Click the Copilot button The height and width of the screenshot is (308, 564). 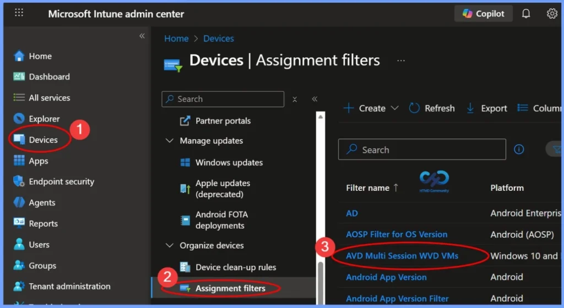click(483, 14)
